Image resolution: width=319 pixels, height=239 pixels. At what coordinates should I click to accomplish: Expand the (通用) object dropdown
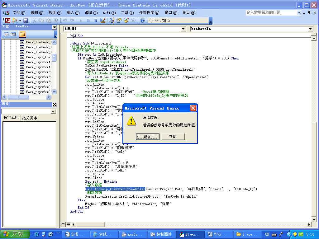click(x=183, y=29)
